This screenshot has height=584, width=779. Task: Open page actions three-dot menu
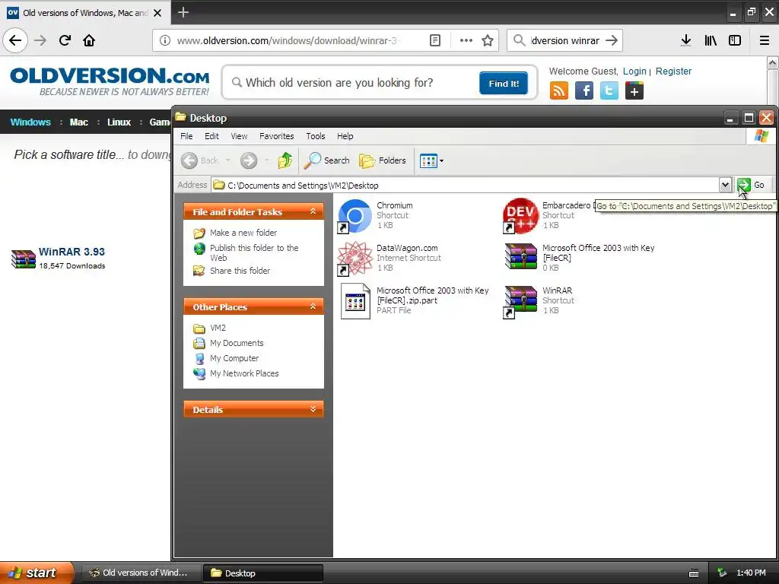click(x=466, y=41)
